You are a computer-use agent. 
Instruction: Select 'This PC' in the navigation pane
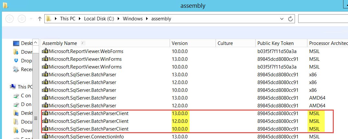21,87
